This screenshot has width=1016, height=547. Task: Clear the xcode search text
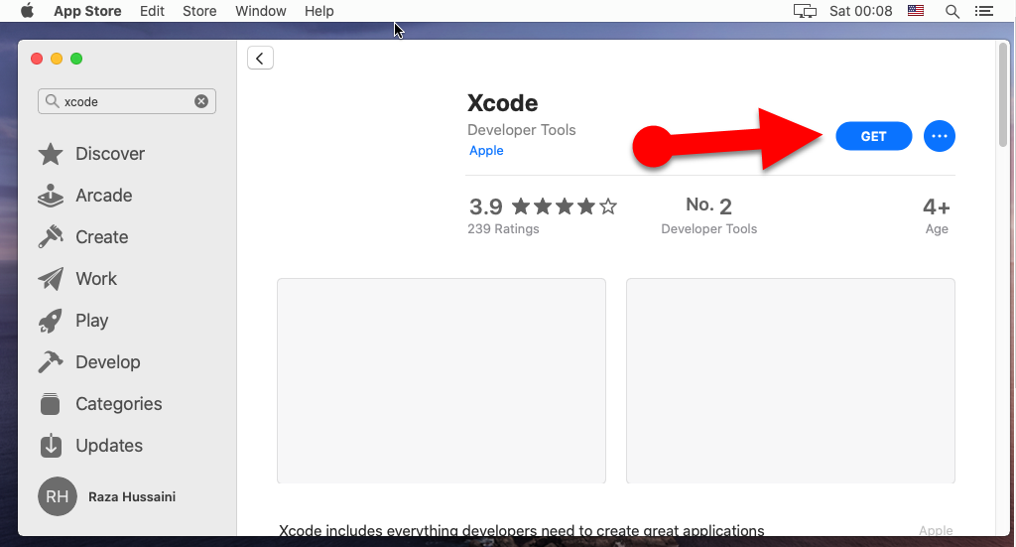coord(201,101)
